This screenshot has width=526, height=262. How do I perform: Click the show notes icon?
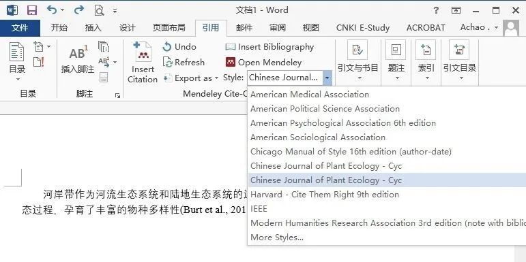coord(104,78)
